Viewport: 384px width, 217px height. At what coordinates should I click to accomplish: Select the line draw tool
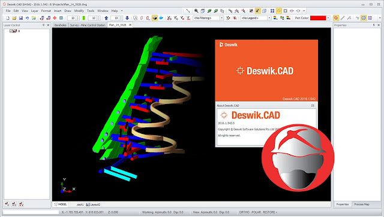(x=188, y=11)
